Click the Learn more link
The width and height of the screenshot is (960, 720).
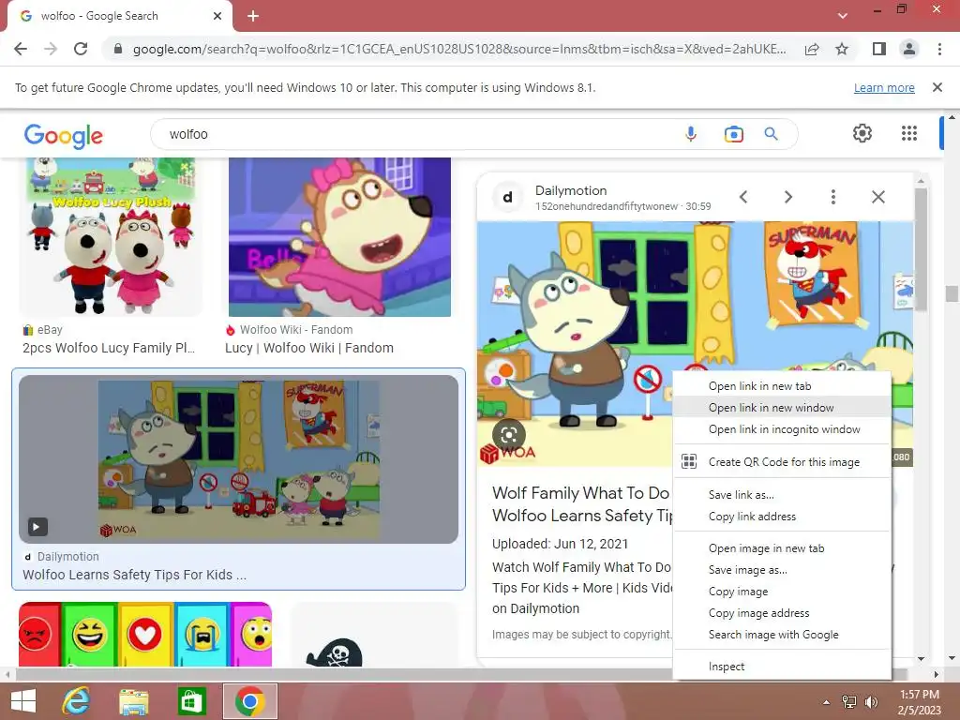884,87
